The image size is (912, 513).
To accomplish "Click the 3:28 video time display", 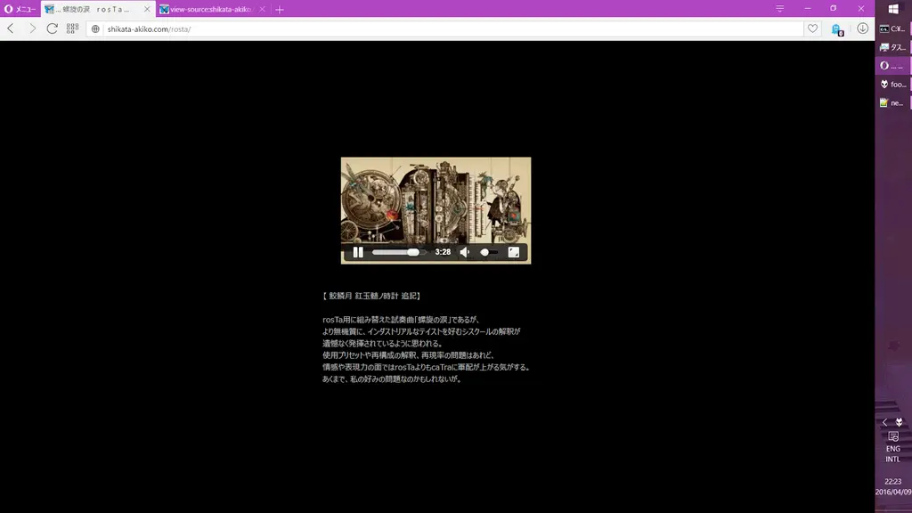I will (443, 252).
